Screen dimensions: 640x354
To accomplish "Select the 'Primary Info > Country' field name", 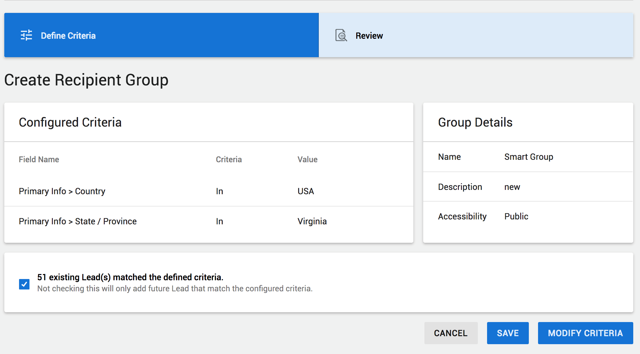I will click(62, 191).
